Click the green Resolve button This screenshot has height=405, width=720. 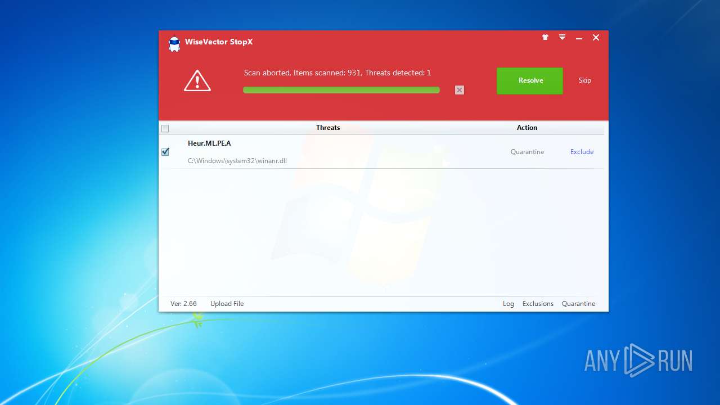click(x=530, y=80)
